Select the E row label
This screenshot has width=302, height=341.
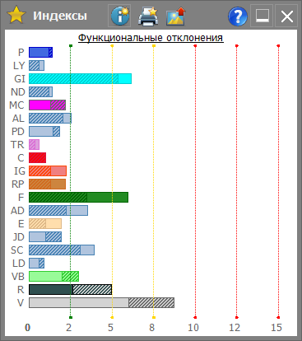[x=21, y=223]
